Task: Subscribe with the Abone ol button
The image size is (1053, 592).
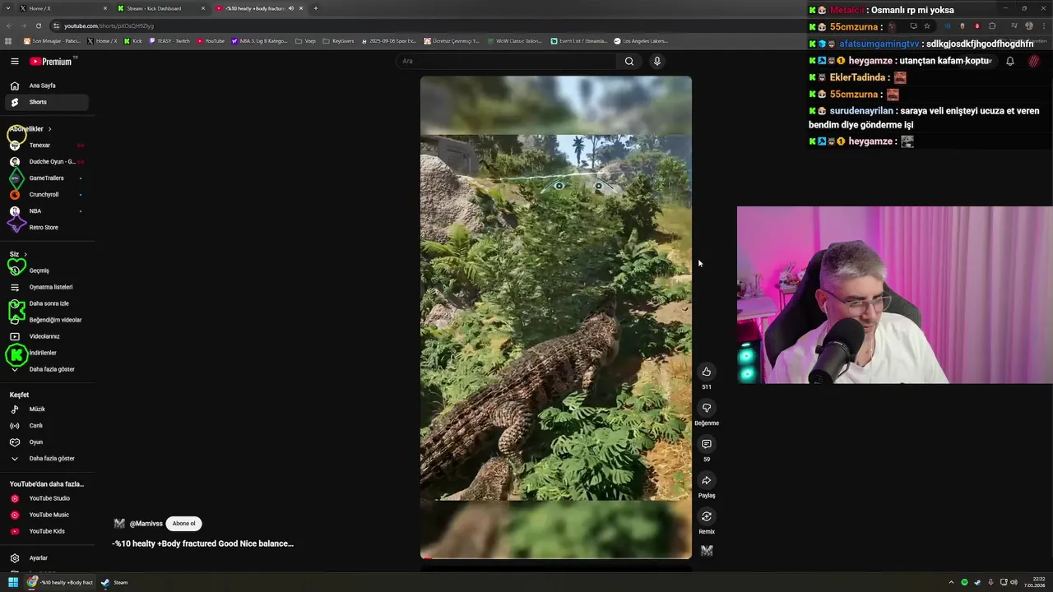Action: point(183,524)
